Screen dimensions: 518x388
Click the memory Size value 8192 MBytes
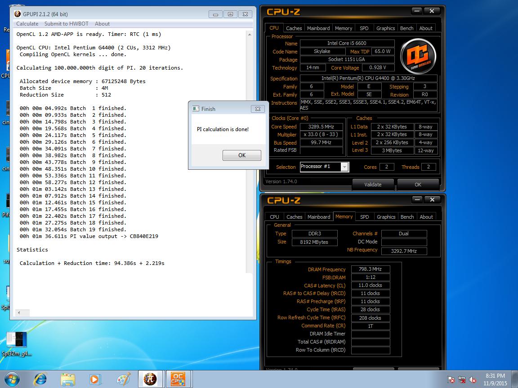314,242
